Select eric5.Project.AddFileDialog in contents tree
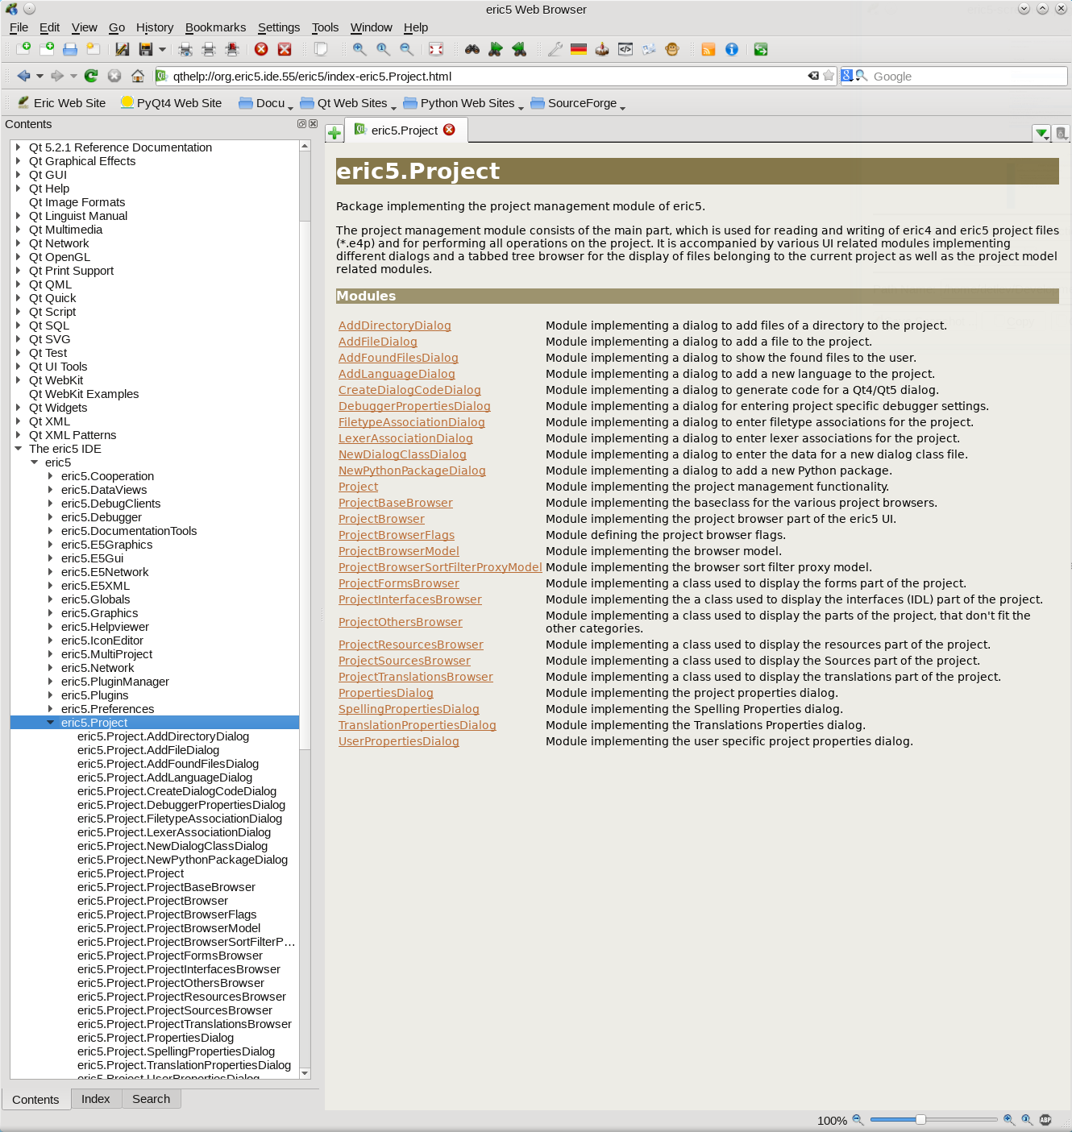 pyautogui.click(x=148, y=750)
